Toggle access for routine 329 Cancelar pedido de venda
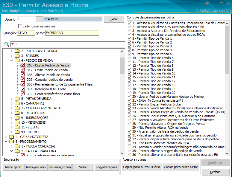This screenshot has height=177, width=232. click(23, 79)
